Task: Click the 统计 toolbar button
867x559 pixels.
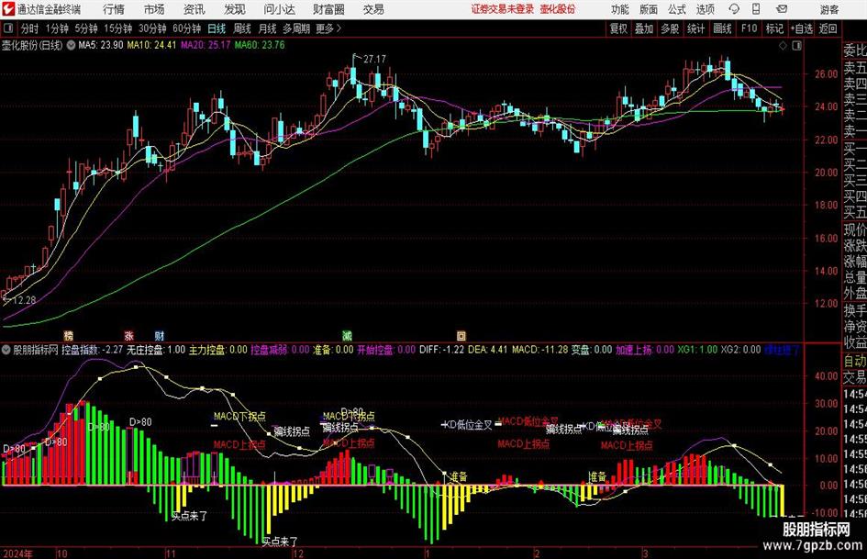Action: tap(695, 28)
